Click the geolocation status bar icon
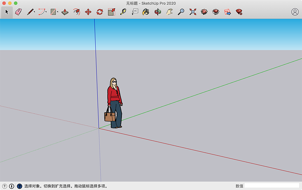The image size is (302, 190). pyautogui.click(x=4, y=186)
